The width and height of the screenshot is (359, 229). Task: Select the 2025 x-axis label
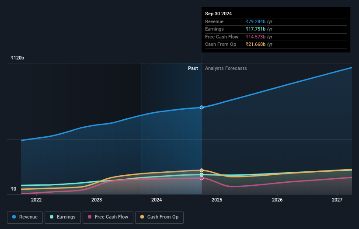pyautogui.click(x=217, y=200)
